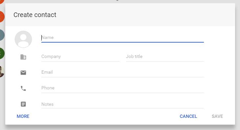Image resolution: width=240 pixels, height=130 pixels.
Task: Click the Create contact dialog title
Action: 35,15
